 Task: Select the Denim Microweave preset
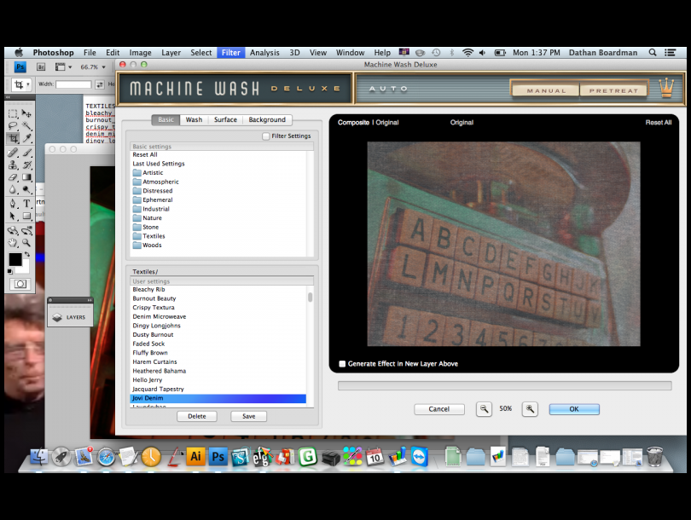click(218, 316)
